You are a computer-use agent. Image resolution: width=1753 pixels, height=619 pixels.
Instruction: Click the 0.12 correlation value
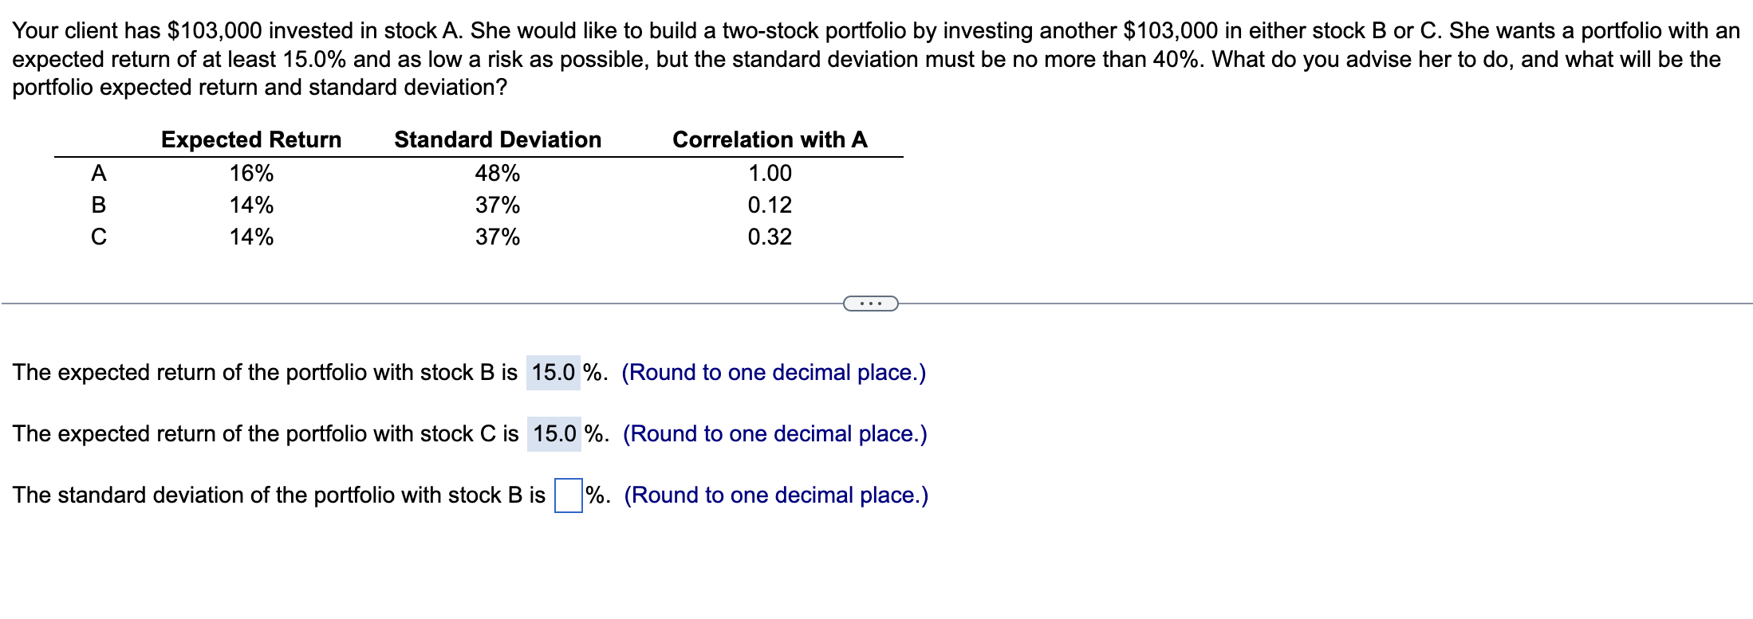770,206
